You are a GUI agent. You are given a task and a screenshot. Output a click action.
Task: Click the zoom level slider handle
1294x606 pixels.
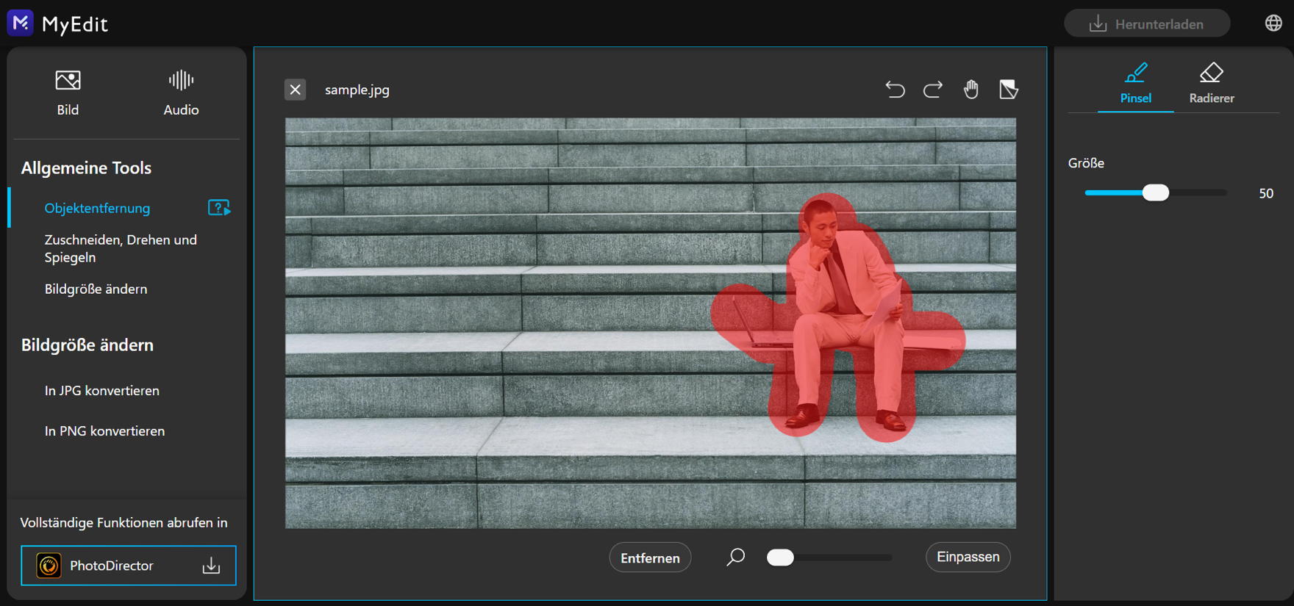point(780,558)
